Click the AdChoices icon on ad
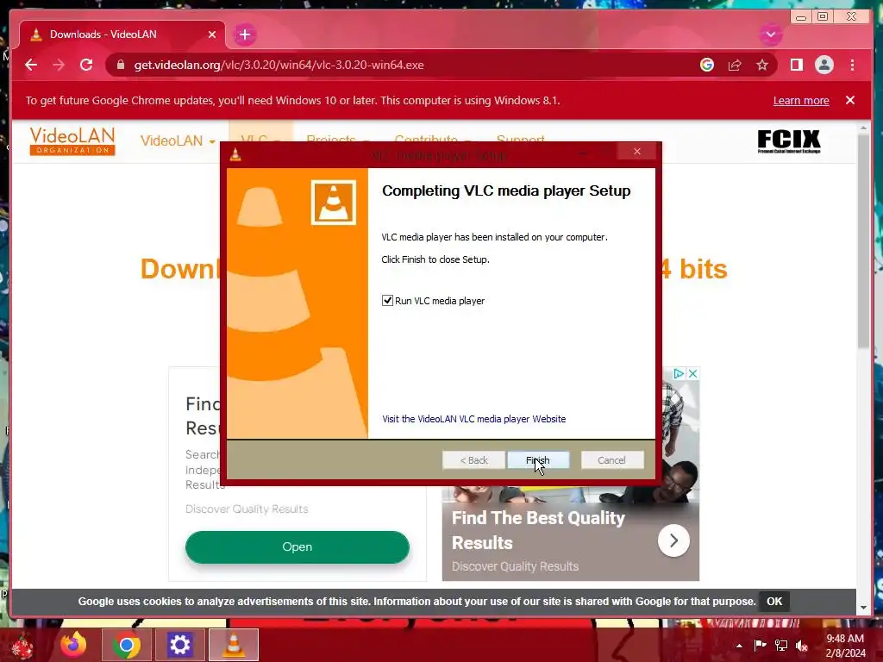Viewport: 883px width, 662px height. point(679,374)
